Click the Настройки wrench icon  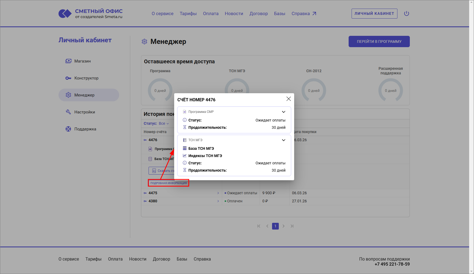[x=68, y=112]
